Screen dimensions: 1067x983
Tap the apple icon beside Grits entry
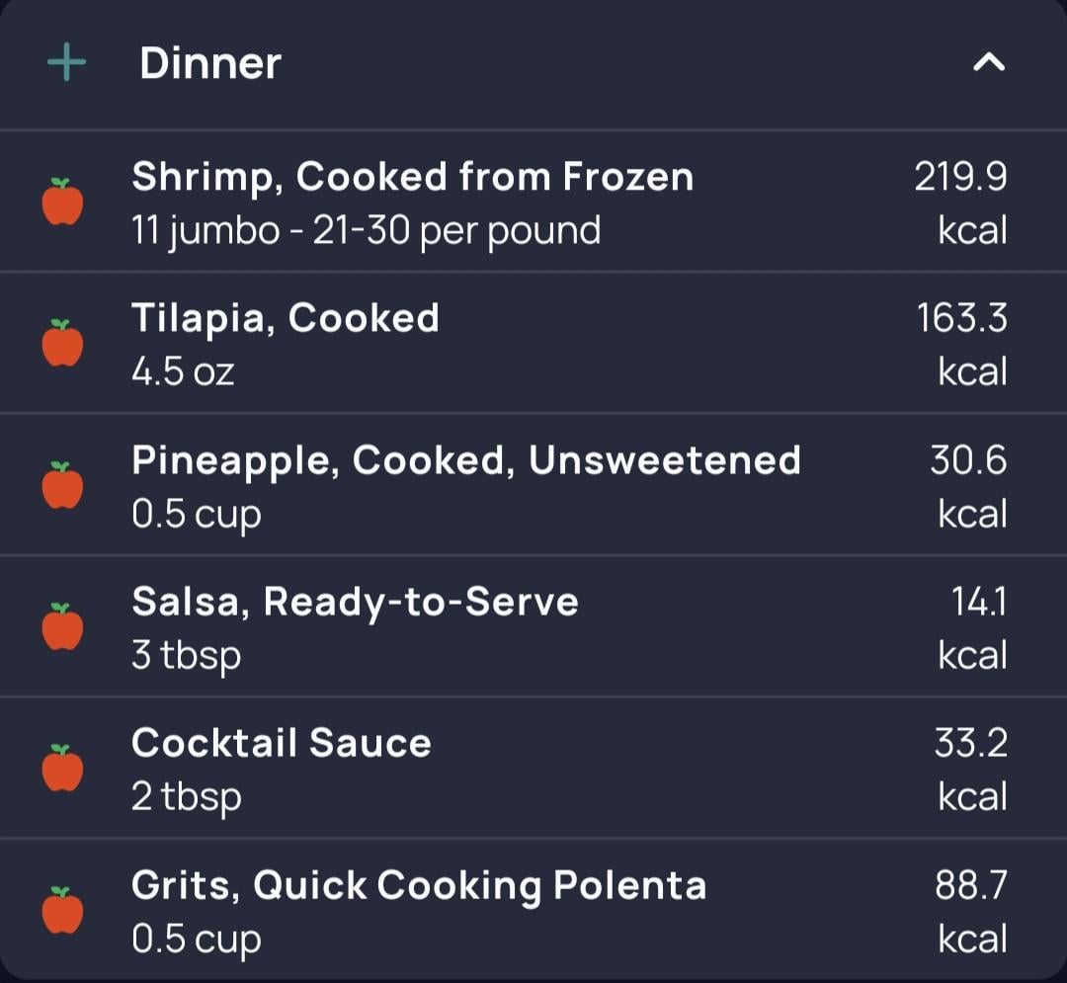[x=62, y=910]
